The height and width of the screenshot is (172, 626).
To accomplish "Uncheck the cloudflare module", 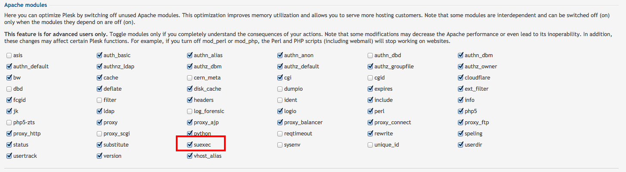I will 461,78.
